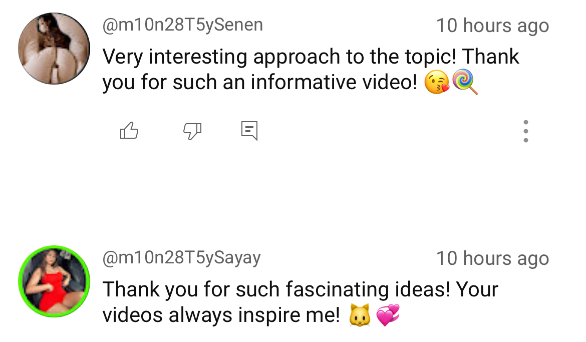Click the word 'topic!' in the first comment
Viewport: 586px width, 342px height.
[430, 57]
